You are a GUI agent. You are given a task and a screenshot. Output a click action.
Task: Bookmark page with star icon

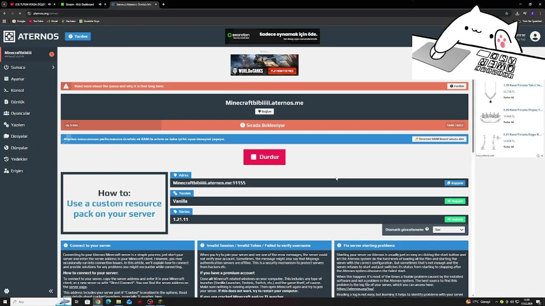507,13
